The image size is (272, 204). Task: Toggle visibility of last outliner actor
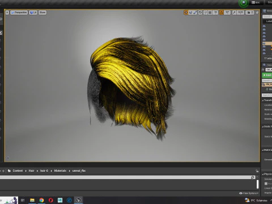click(264, 54)
